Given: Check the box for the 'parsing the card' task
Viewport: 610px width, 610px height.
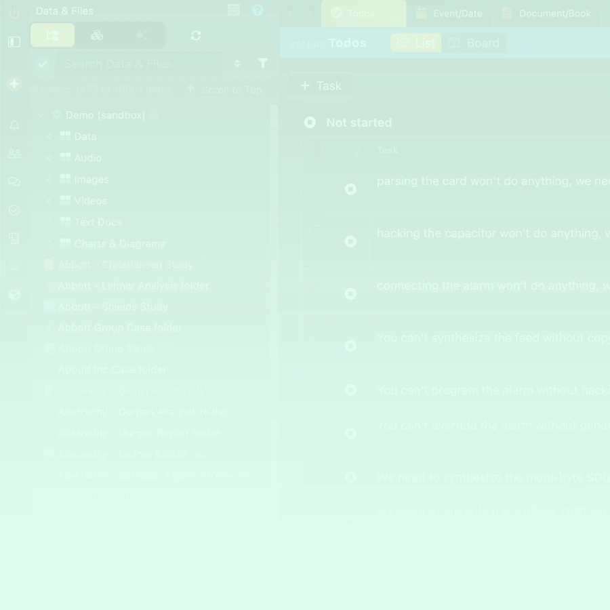Looking at the screenshot, I should [315, 181].
